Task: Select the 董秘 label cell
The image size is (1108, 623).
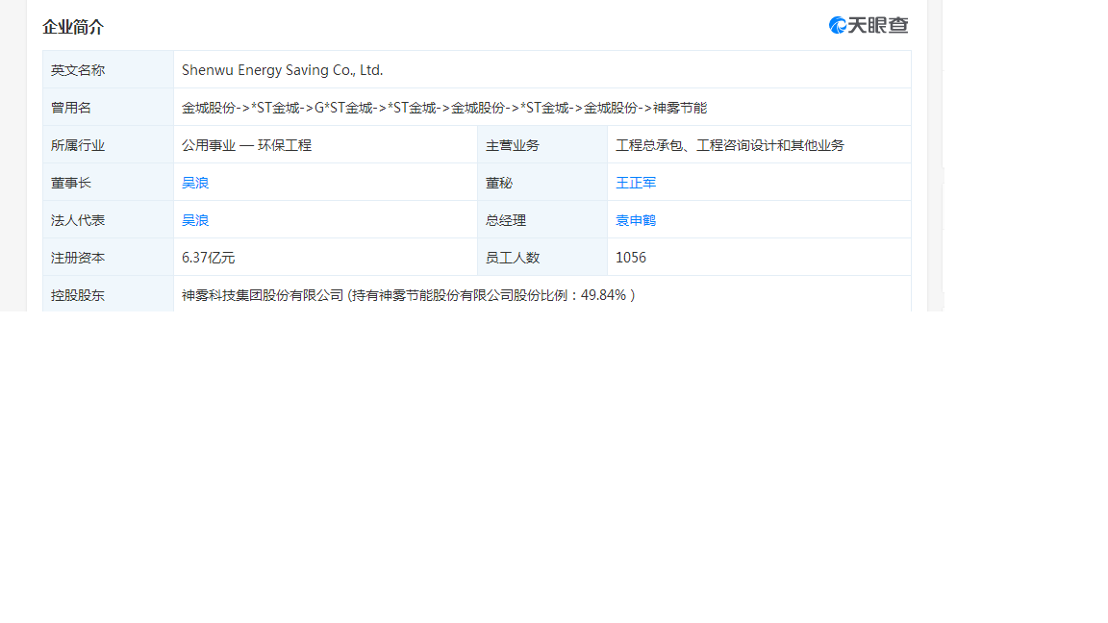Action: 542,183
